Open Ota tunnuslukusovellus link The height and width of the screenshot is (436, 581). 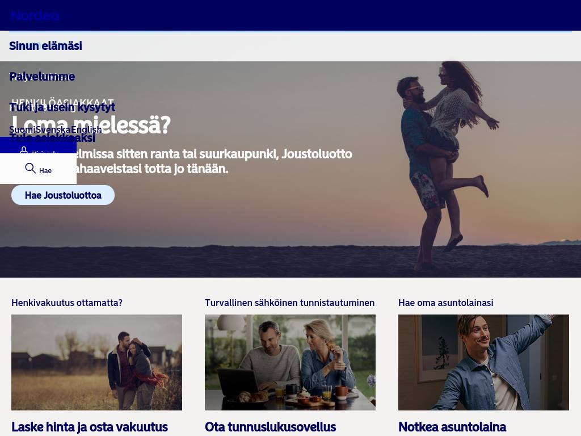(270, 427)
